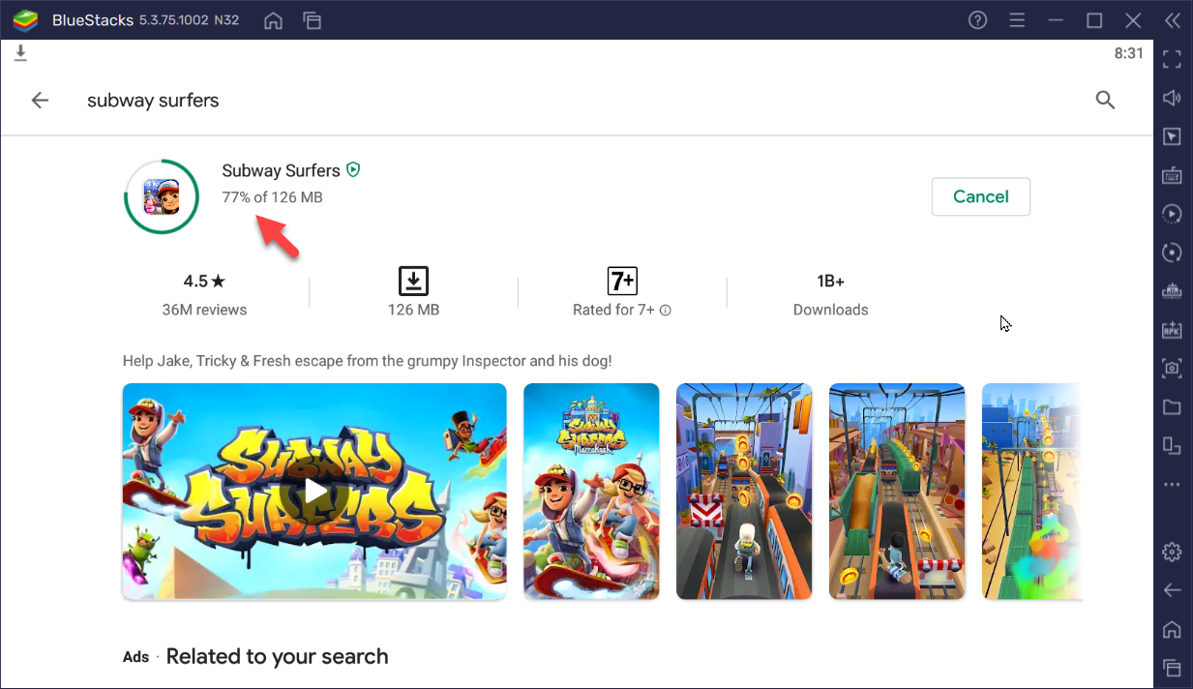Click the Rated for 7+ info icon
This screenshot has height=689, width=1193.
666,311
